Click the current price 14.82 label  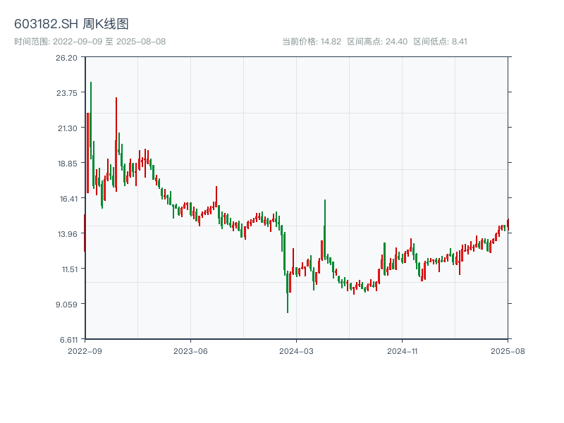point(312,42)
